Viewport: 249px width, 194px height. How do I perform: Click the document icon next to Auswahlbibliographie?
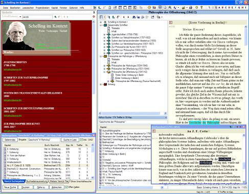click(101, 131)
